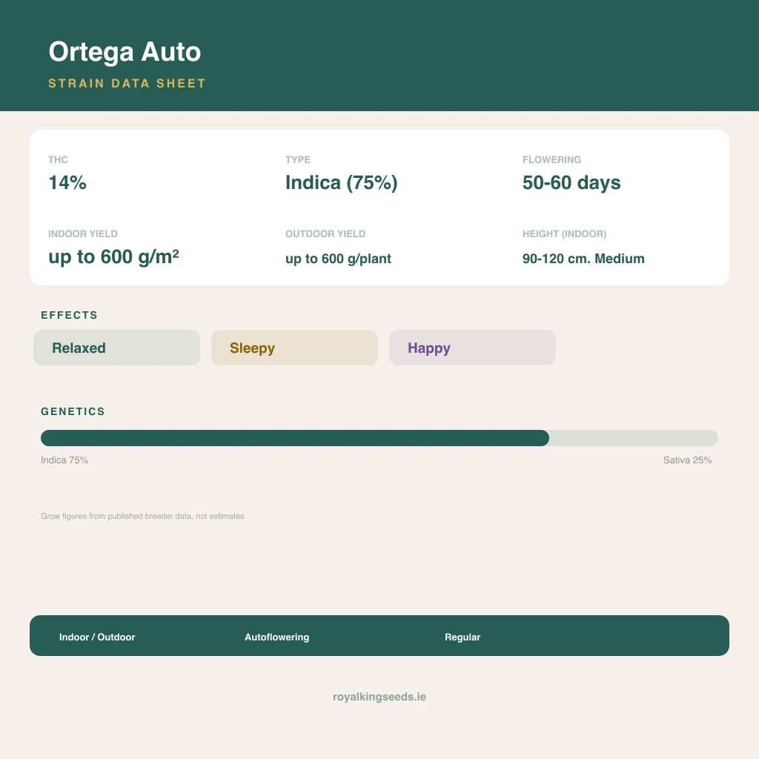The width and height of the screenshot is (759, 759).
Task: Click the Indica 75% label below bar
Action: tap(64, 460)
